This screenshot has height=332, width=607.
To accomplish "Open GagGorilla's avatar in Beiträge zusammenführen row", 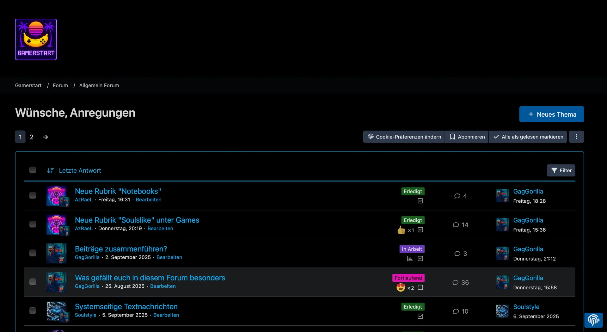I will 56,253.
